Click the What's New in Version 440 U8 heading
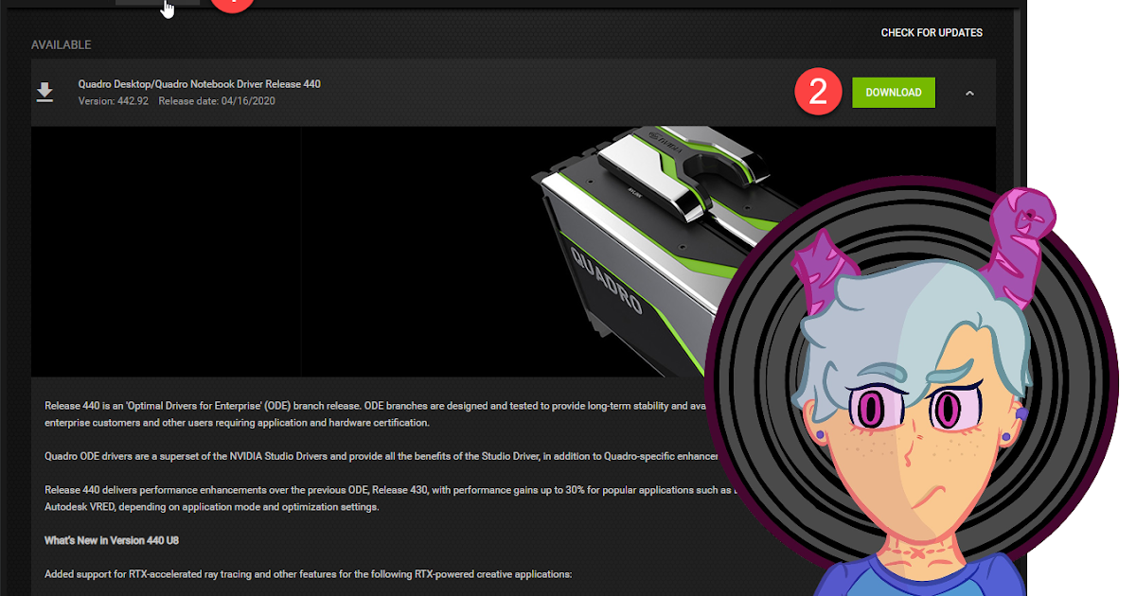1136x596 pixels. (x=112, y=540)
